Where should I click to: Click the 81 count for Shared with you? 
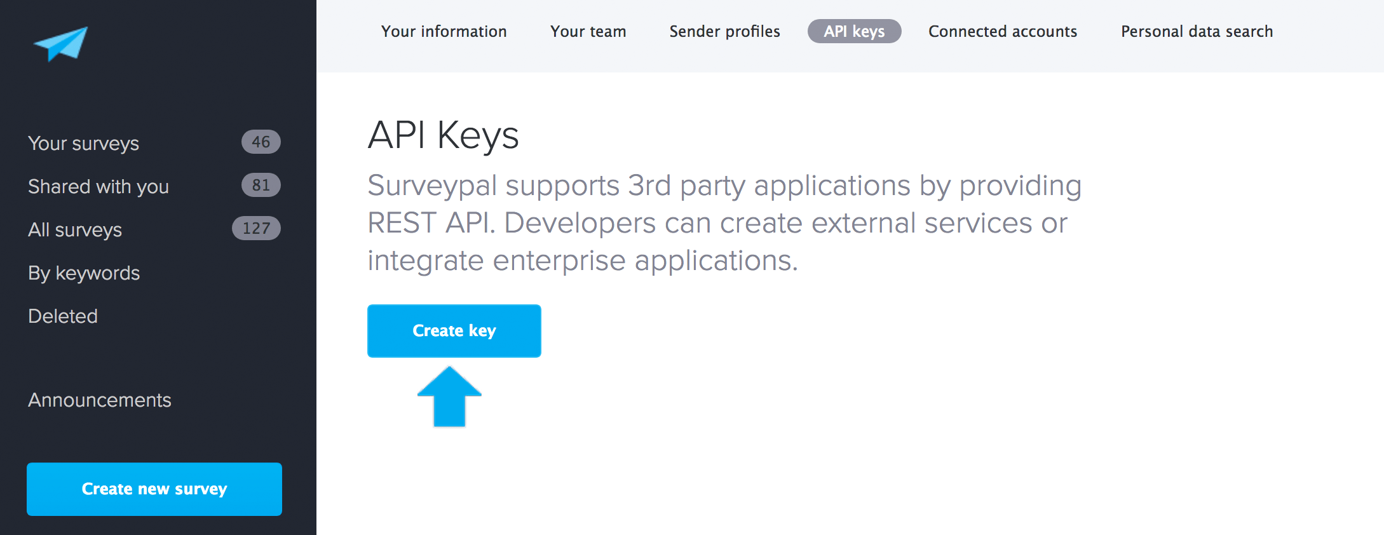click(261, 185)
